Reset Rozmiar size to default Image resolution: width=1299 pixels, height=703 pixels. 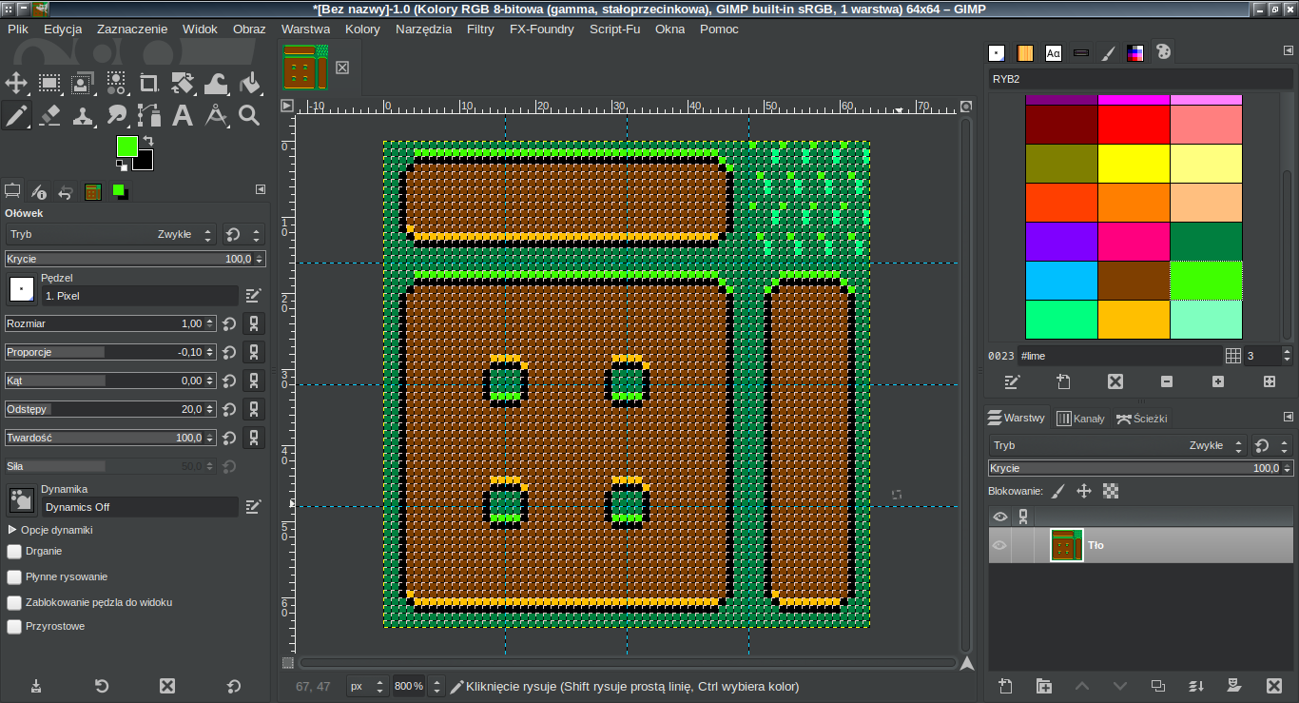pos(229,323)
